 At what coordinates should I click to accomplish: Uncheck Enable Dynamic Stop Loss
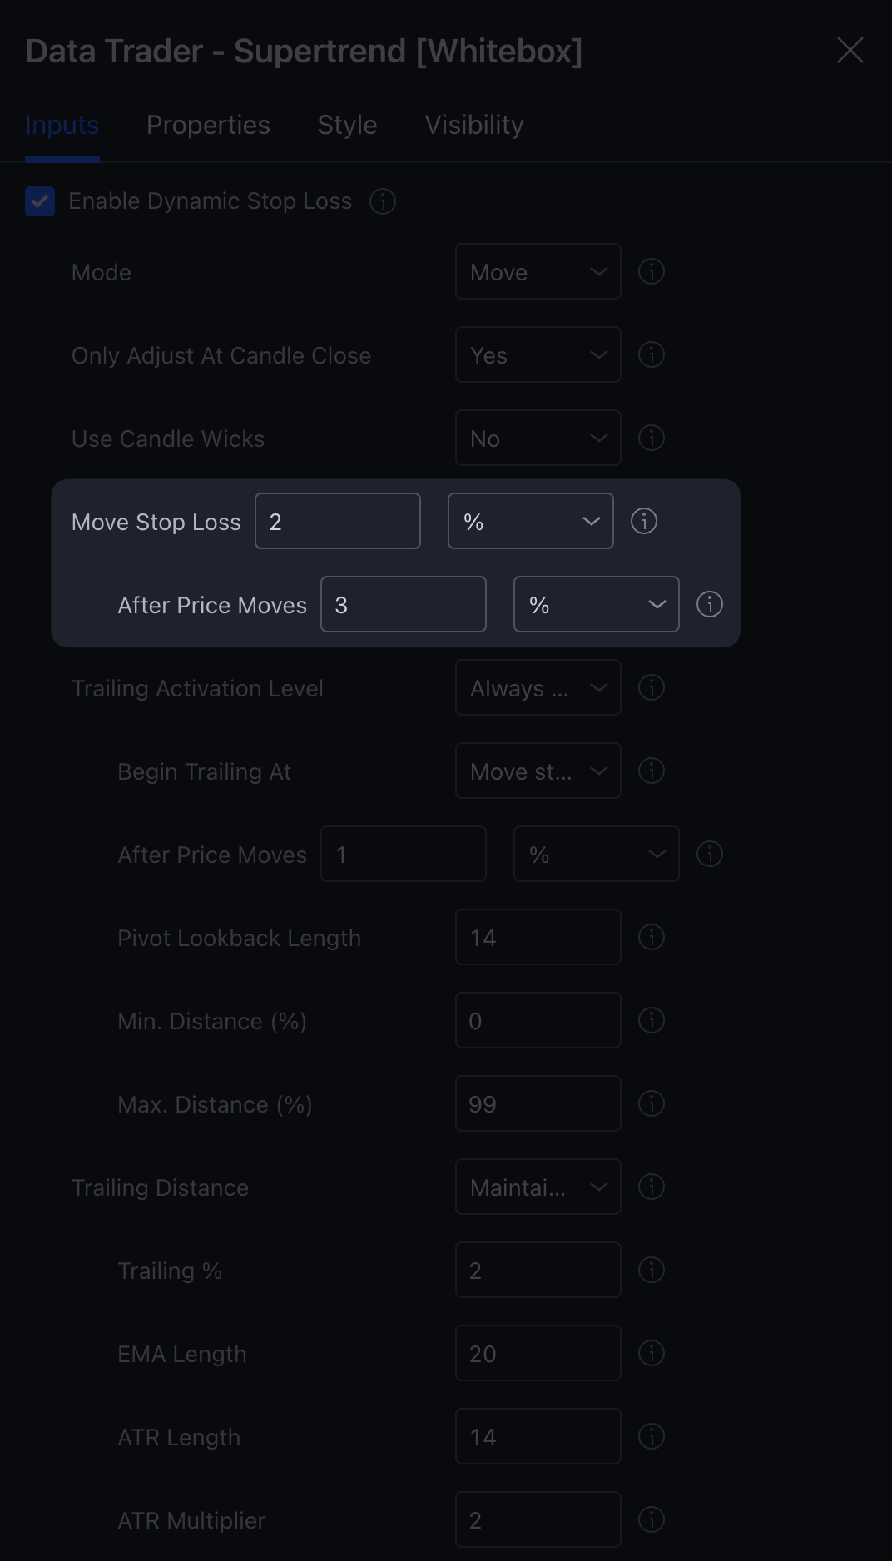tap(39, 201)
